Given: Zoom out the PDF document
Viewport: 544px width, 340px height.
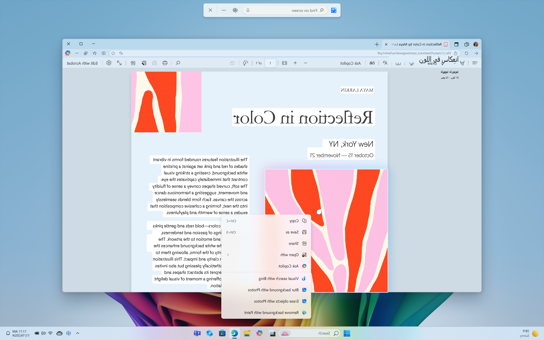Looking at the screenshot, I should (x=305, y=63).
